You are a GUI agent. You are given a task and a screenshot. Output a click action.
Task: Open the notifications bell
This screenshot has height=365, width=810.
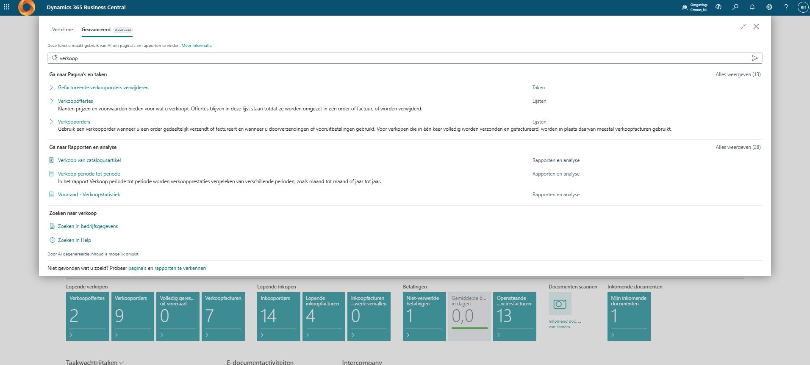[x=752, y=7]
